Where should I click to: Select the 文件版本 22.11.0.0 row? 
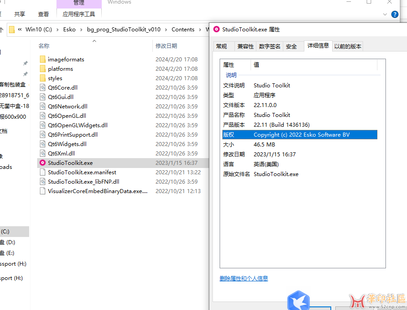click(x=300, y=105)
